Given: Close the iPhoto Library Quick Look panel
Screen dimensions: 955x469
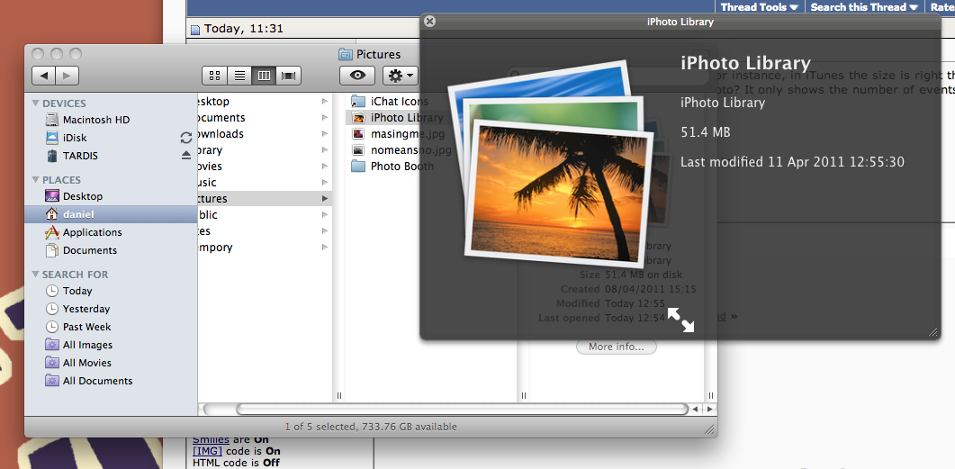Looking at the screenshot, I should 429,22.
